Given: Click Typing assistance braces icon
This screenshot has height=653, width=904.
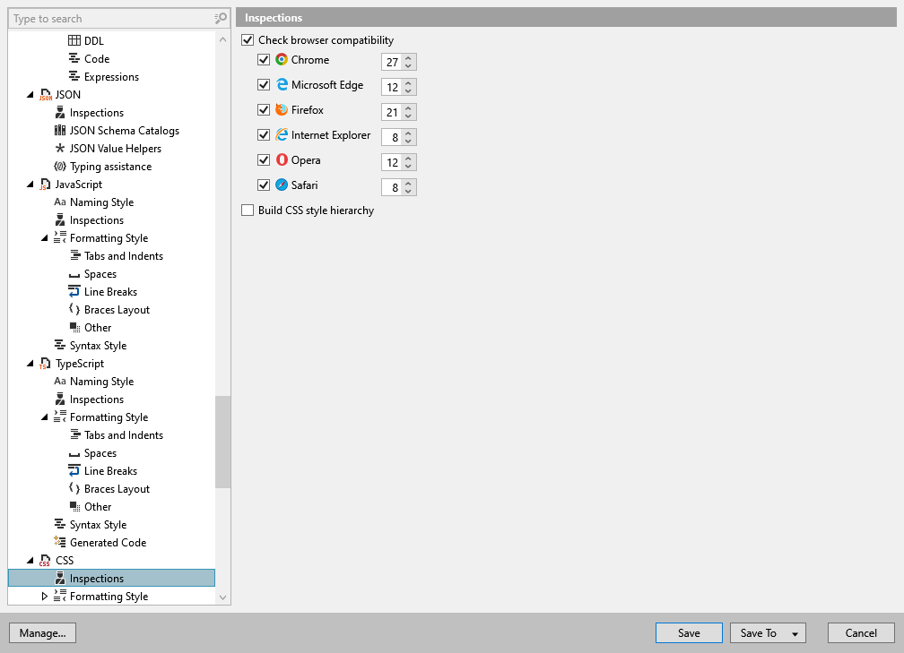Looking at the screenshot, I should click(60, 167).
